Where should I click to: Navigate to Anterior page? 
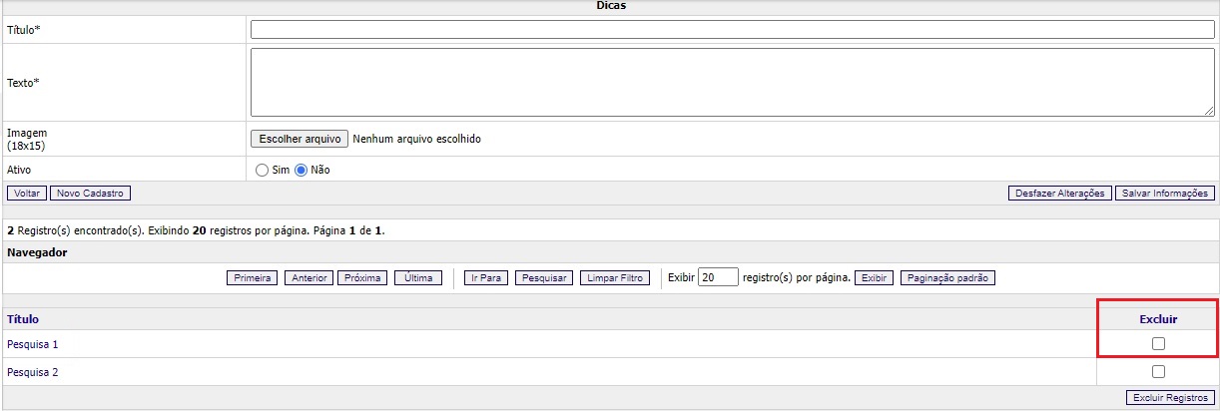[x=308, y=278]
